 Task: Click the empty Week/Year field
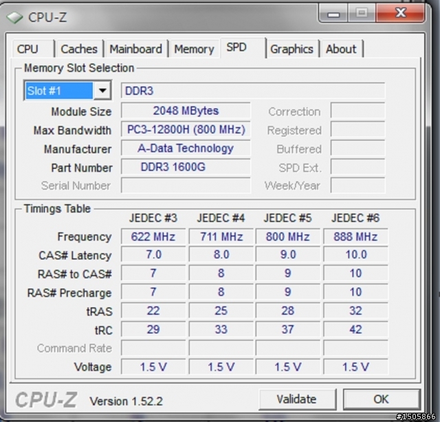coord(357,185)
